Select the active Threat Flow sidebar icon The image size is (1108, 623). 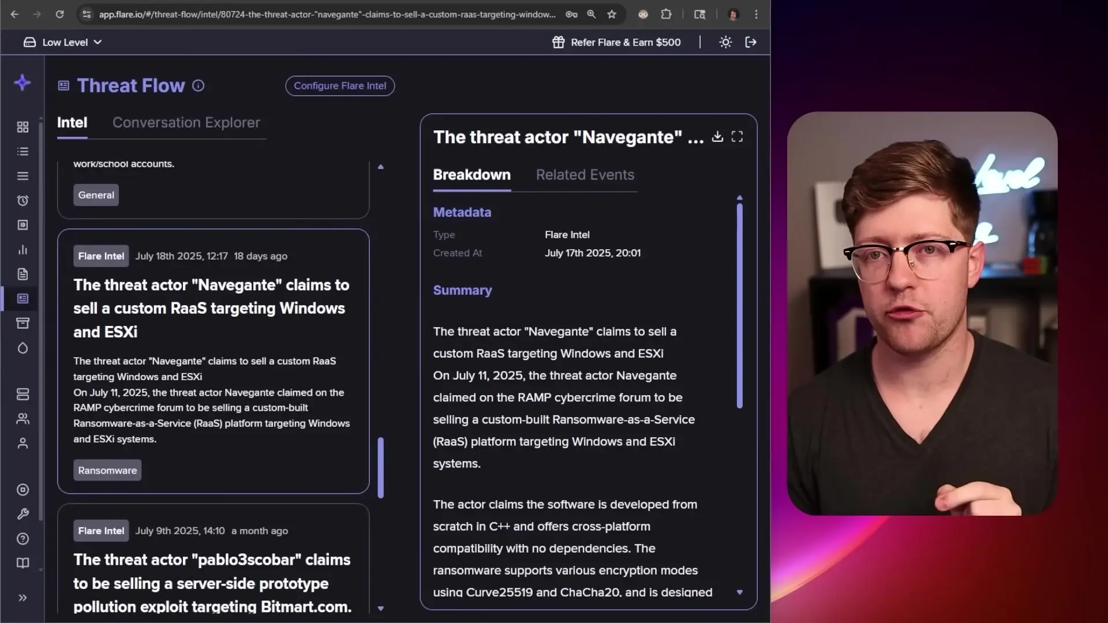point(23,299)
